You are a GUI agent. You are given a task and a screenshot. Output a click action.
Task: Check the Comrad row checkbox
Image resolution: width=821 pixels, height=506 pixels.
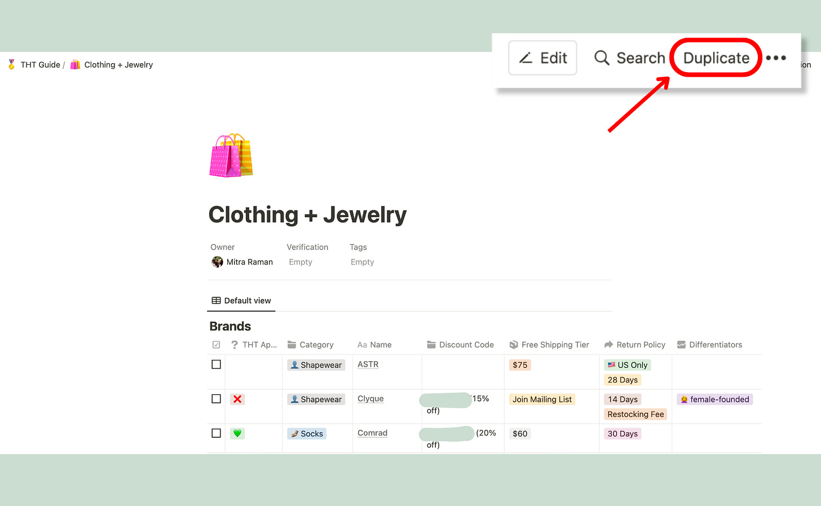tap(216, 433)
